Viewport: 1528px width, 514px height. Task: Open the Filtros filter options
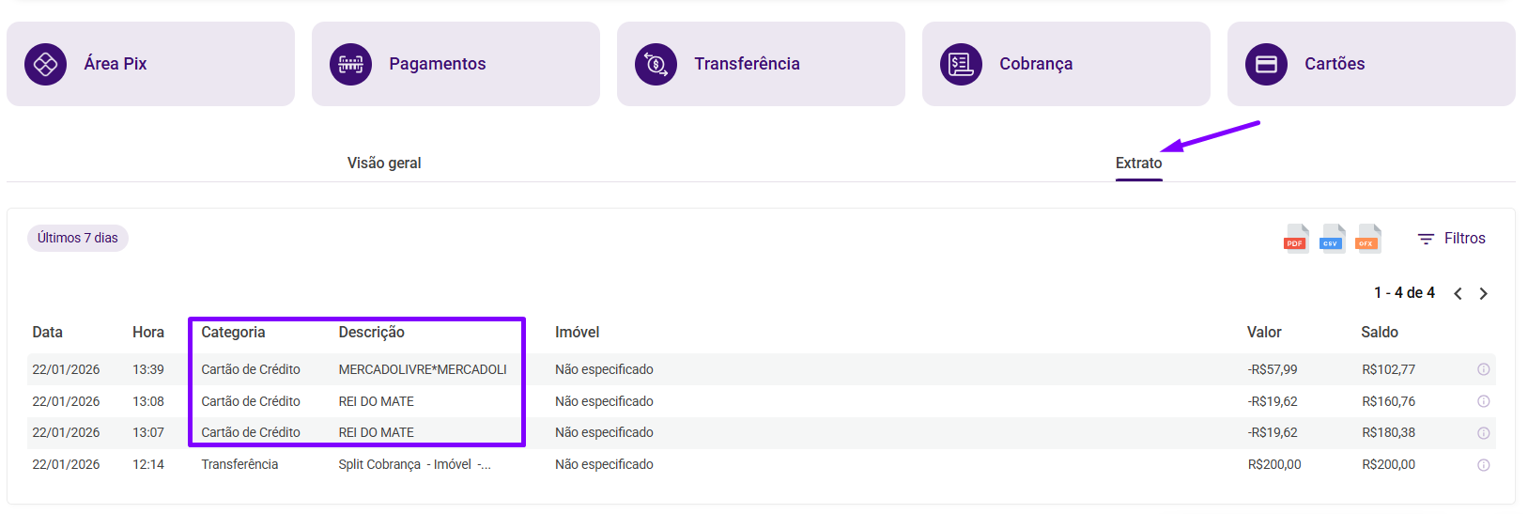(1451, 239)
